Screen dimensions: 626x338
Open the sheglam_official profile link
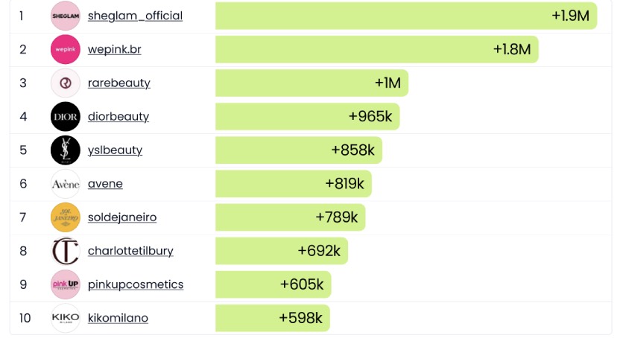click(135, 16)
